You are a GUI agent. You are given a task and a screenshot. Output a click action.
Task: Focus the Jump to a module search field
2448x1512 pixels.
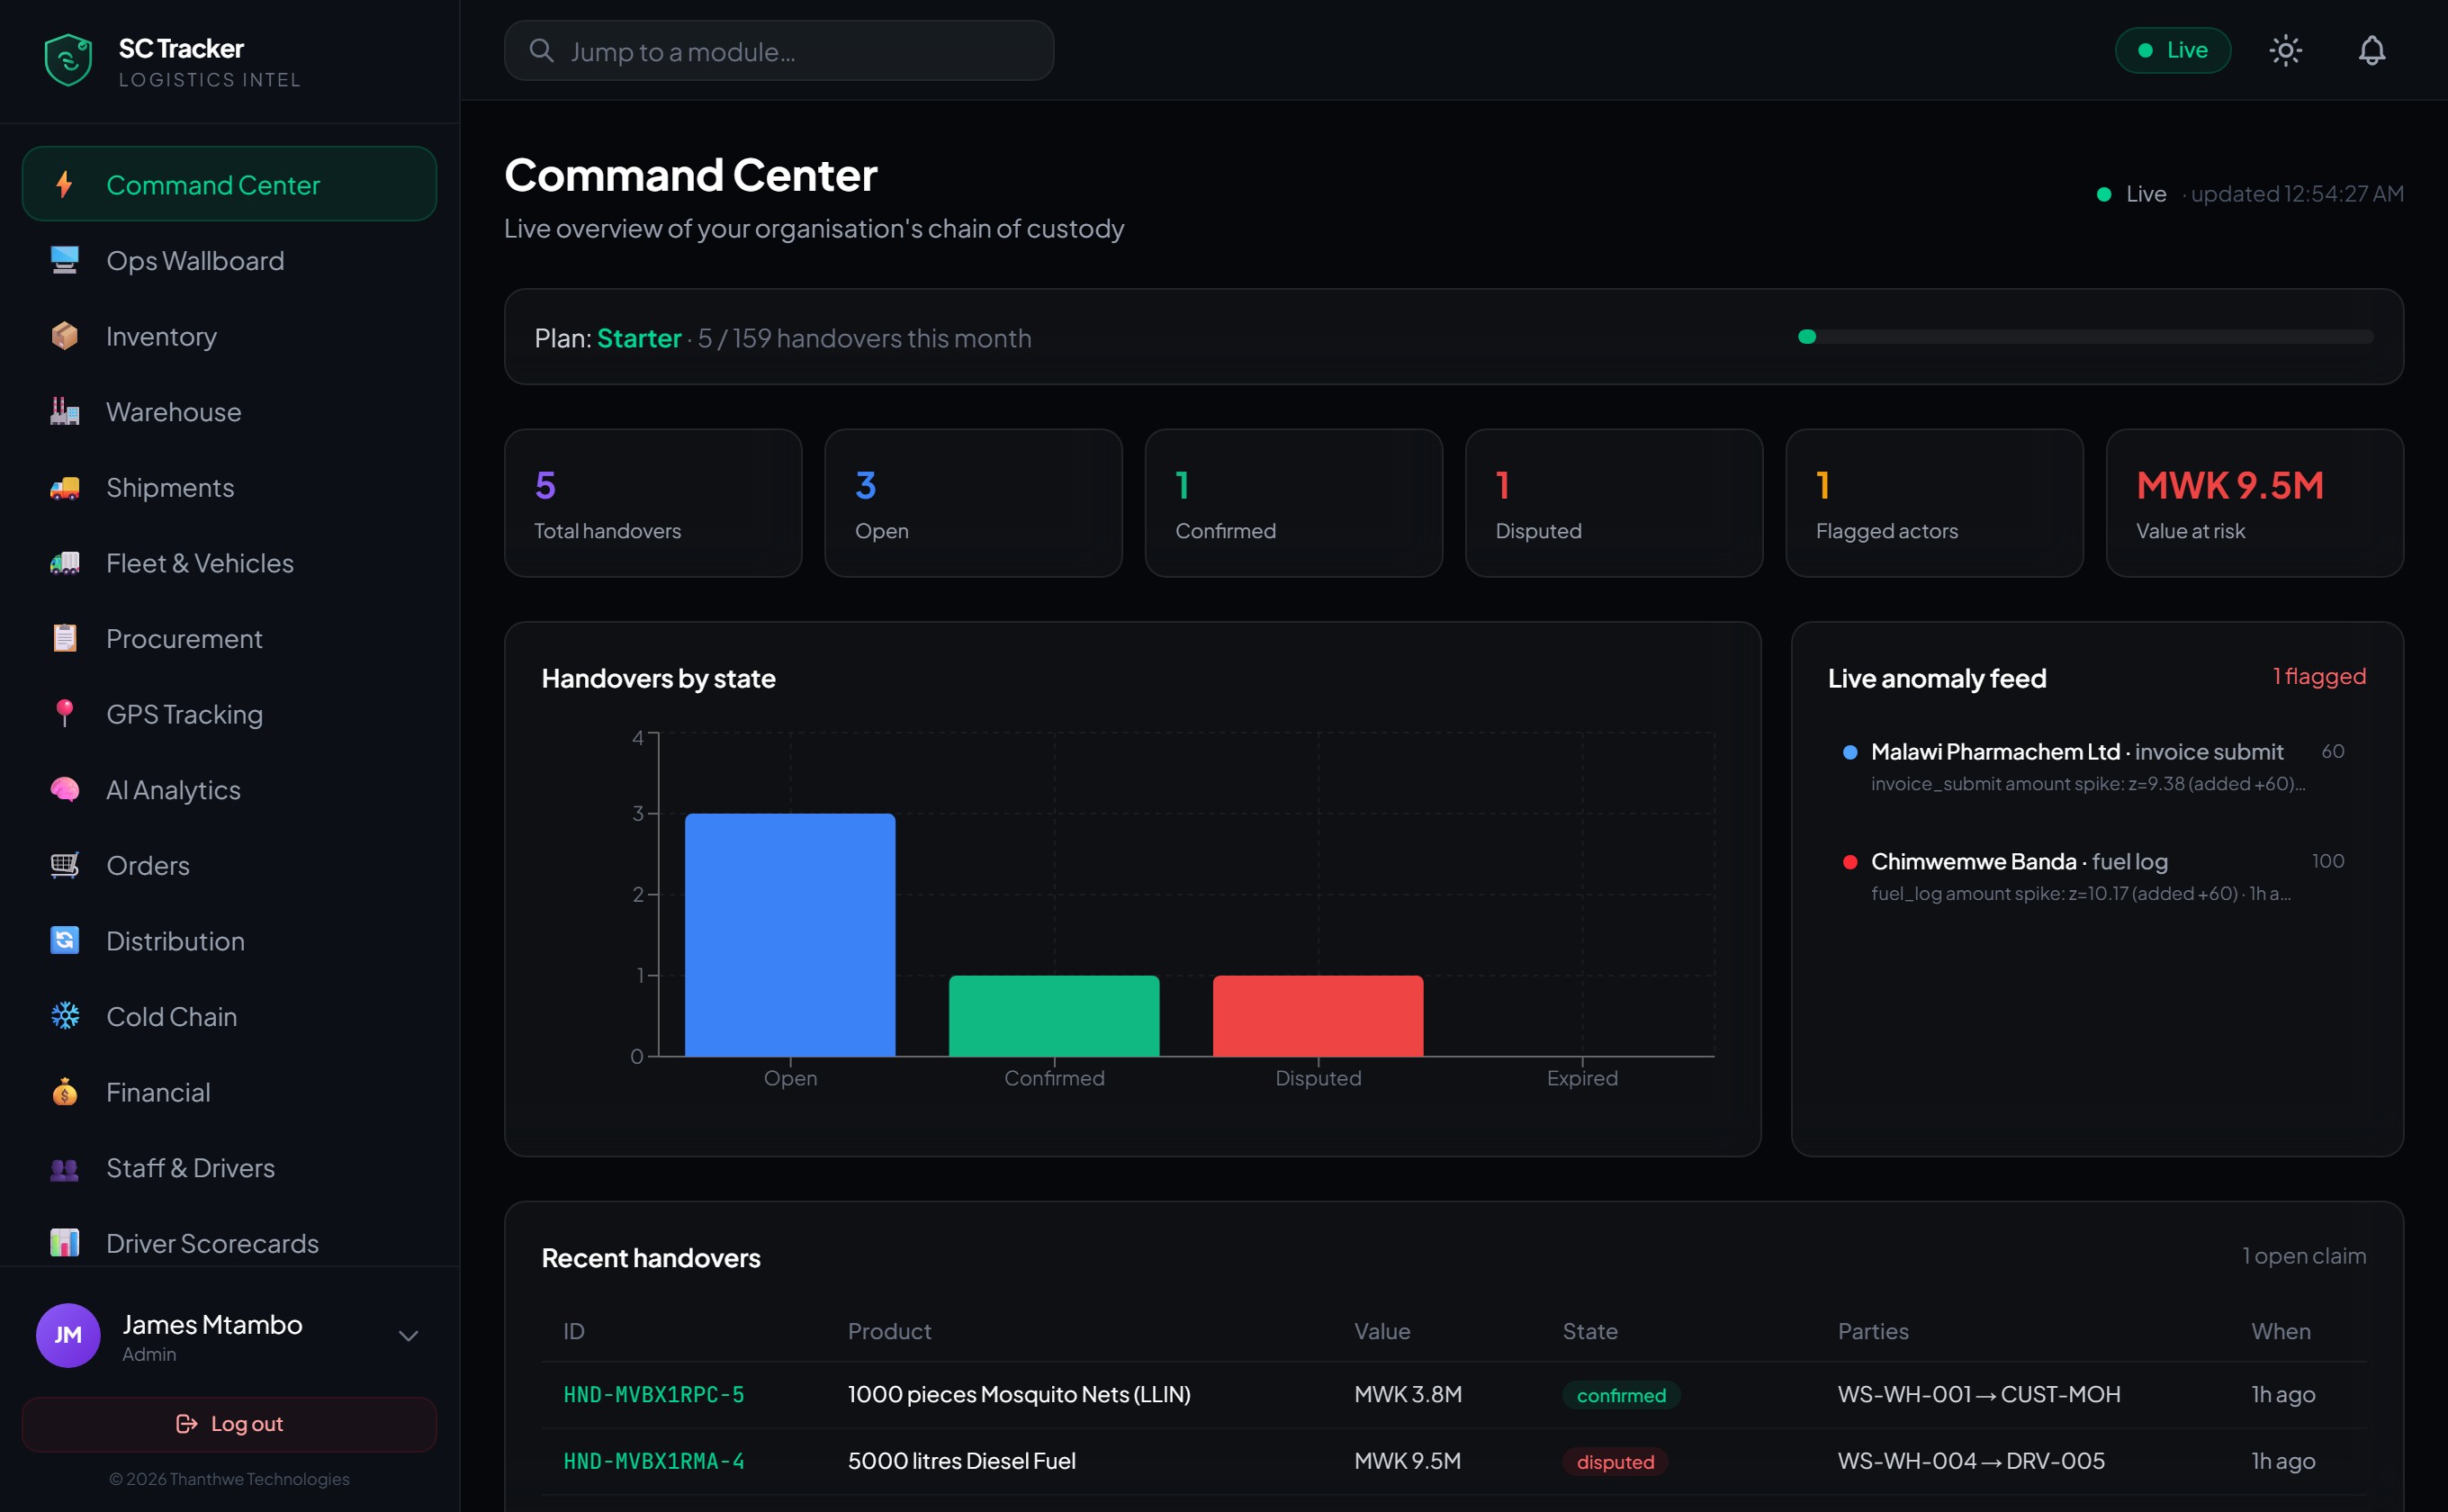pos(779,50)
